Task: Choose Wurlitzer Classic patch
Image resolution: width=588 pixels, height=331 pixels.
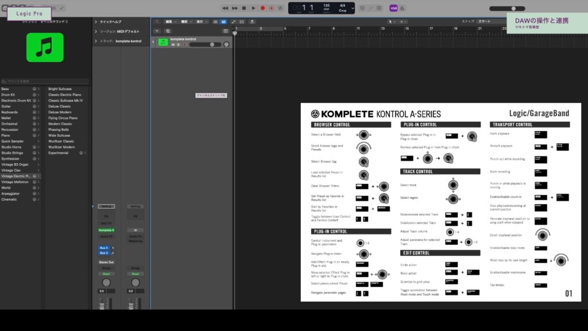Action: pos(61,141)
